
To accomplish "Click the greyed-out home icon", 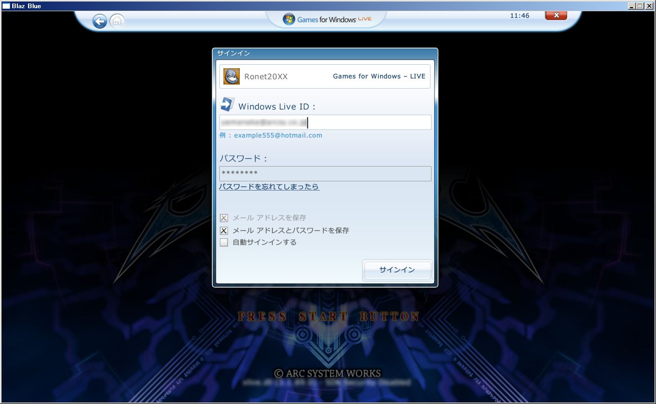I will coord(117,21).
